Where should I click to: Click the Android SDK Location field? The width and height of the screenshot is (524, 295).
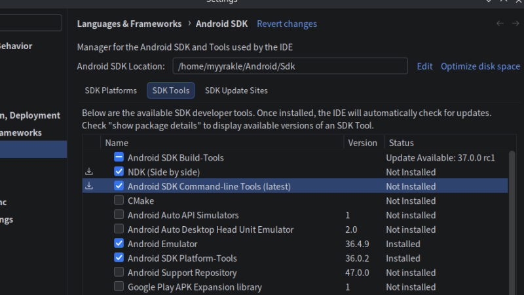290,66
